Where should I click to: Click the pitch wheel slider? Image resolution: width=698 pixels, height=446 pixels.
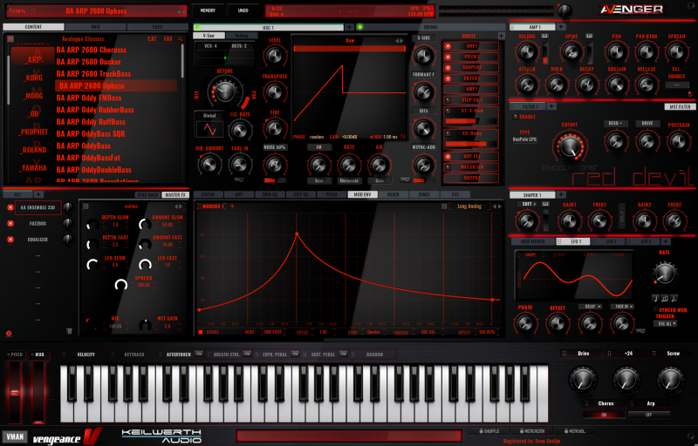point(15,392)
